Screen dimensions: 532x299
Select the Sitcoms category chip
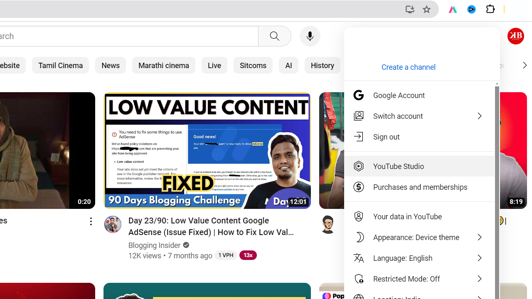click(x=253, y=65)
